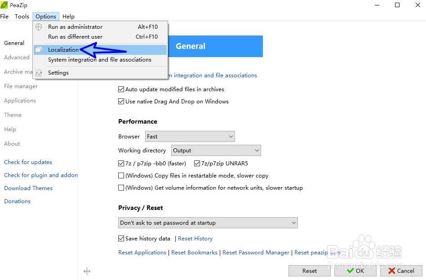Click the Performance section heading
This screenshot has width=426, height=280.
coord(138,121)
